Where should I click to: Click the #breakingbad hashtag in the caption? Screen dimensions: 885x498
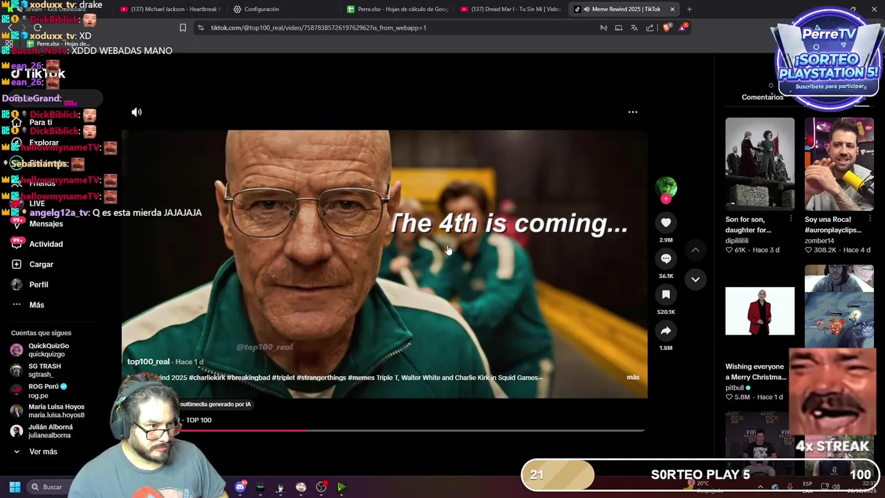[249, 378]
